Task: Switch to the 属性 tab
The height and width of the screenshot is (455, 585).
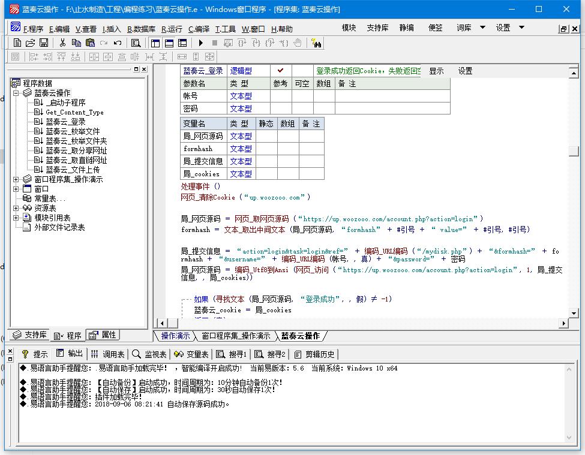Action: click(x=103, y=335)
